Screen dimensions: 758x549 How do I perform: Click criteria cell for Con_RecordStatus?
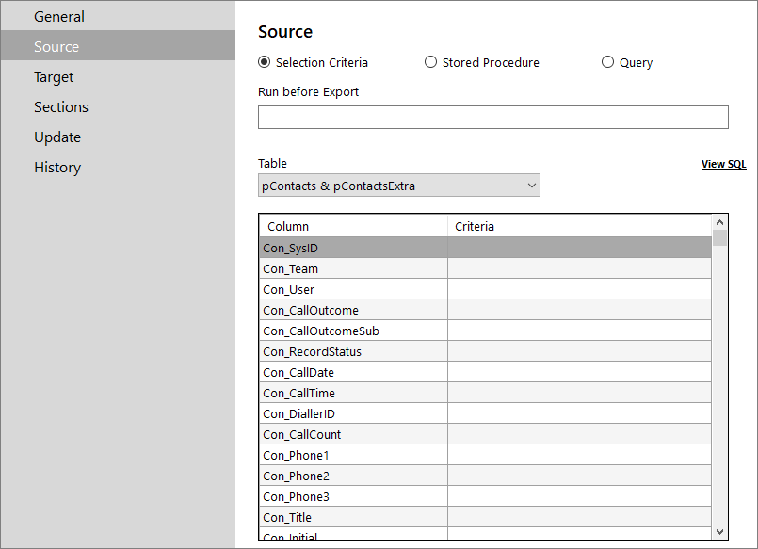pos(579,352)
